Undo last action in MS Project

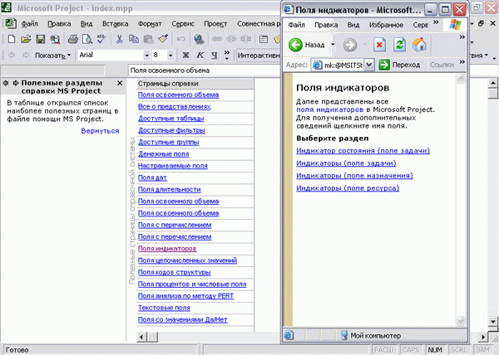coord(180,39)
